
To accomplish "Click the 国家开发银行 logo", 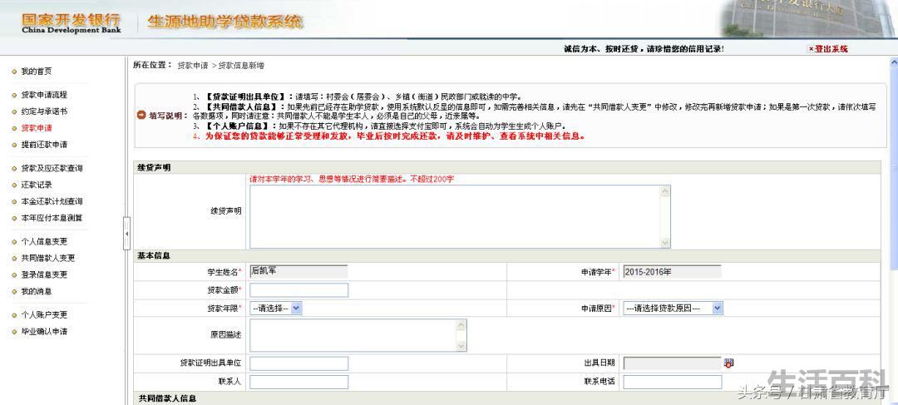I will [x=71, y=23].
